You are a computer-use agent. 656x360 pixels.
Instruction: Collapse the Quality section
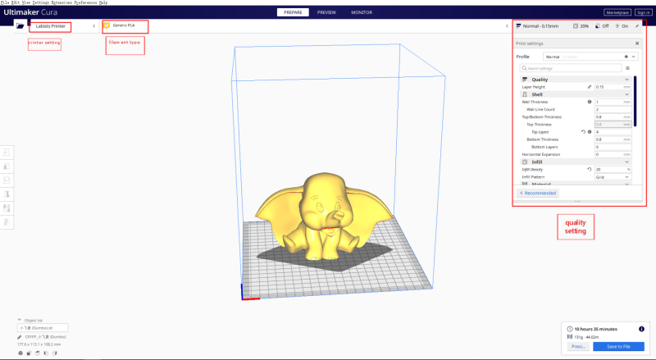coord(626,80)
